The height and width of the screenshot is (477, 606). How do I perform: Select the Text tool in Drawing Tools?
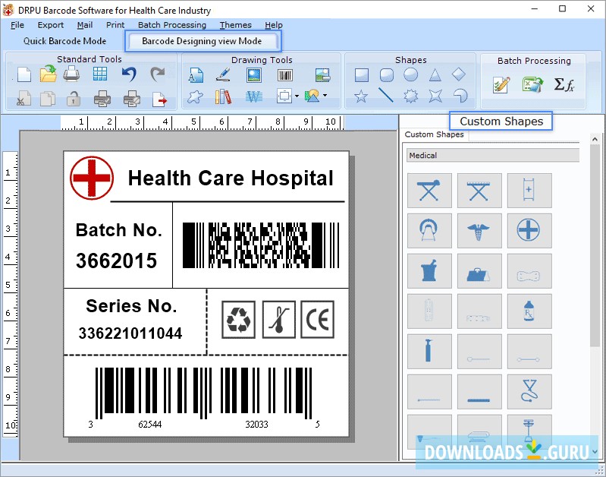tap(196, 74)
